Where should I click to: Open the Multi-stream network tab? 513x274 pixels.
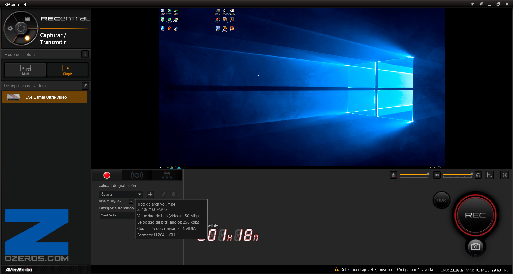click(167, 175)
